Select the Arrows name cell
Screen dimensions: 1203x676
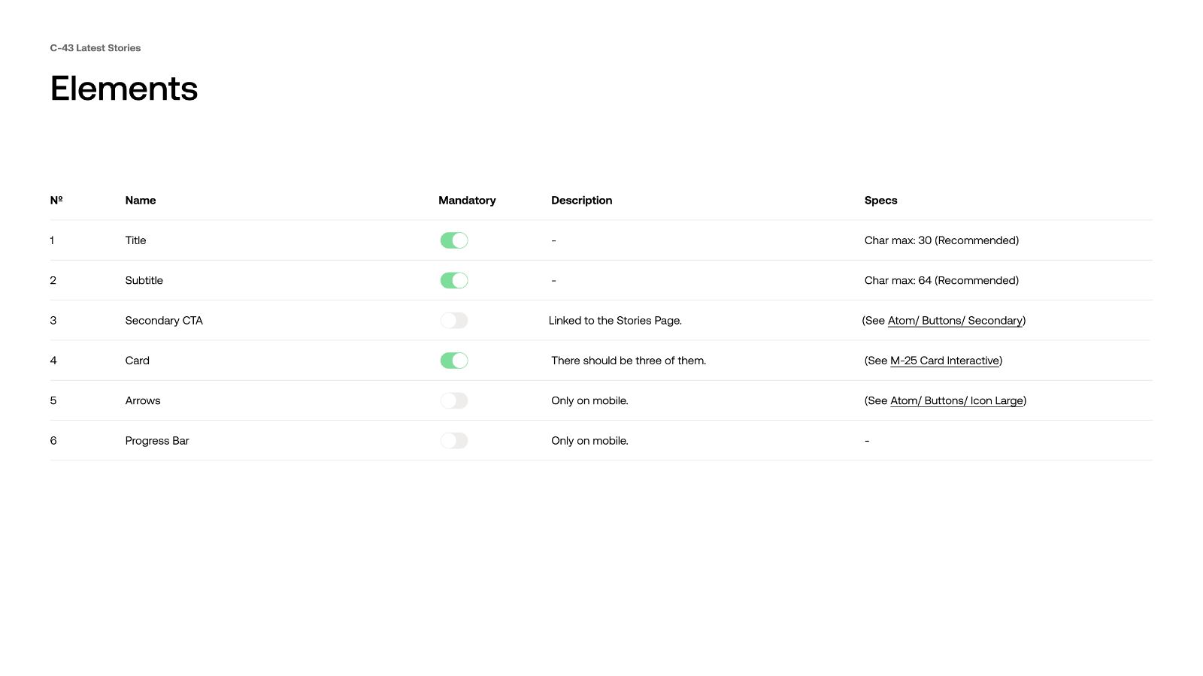143,400
